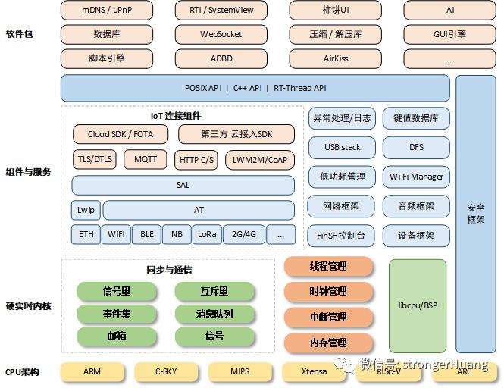Click the POSIX API layer bar
504x388 pixels.
point(255,88)
